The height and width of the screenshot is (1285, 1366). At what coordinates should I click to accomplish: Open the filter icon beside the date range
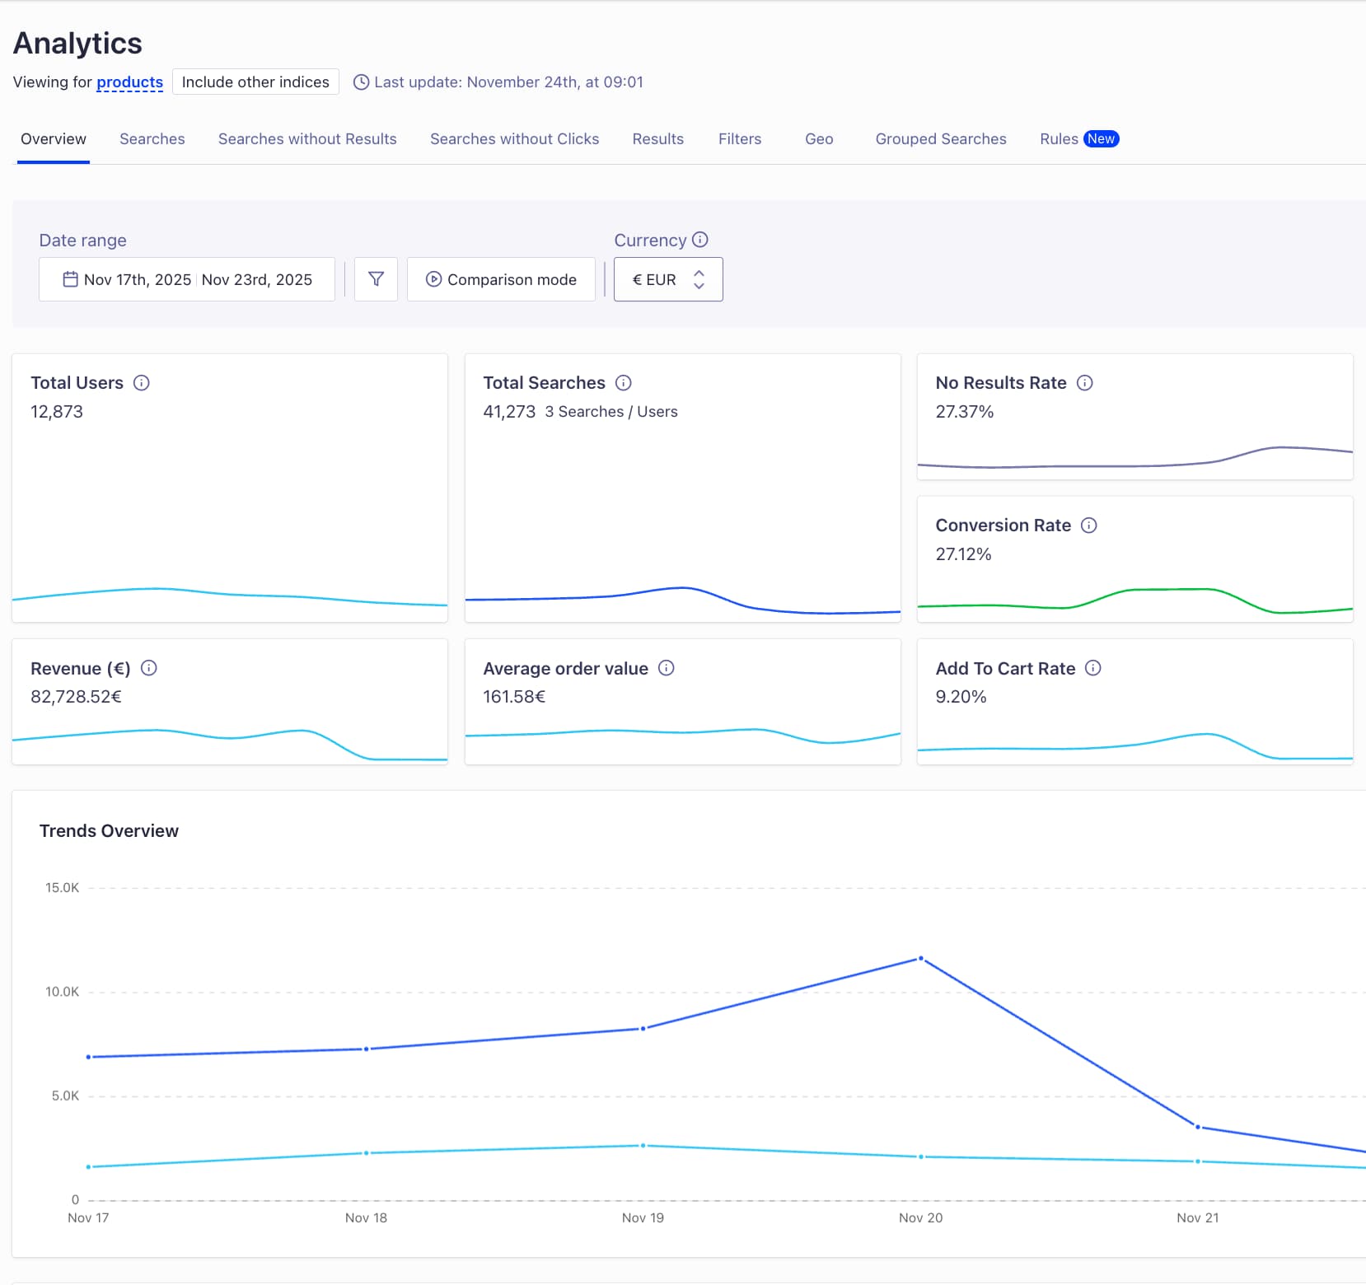point(376,279)
